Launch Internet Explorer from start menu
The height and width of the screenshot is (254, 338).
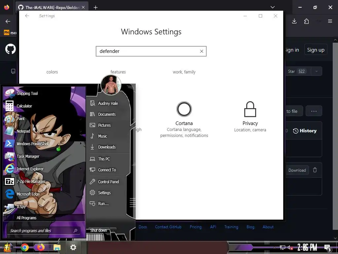coord(44,169)
